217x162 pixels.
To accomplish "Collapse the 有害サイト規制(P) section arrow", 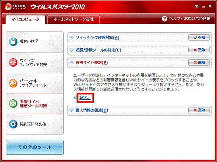I will pyautogui.click(x=72, y=63).
